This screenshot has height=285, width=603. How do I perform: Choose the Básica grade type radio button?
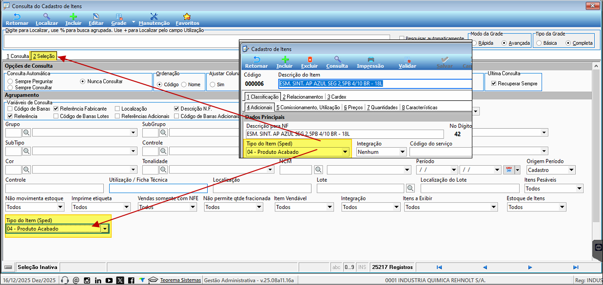(x=539, y=43)
